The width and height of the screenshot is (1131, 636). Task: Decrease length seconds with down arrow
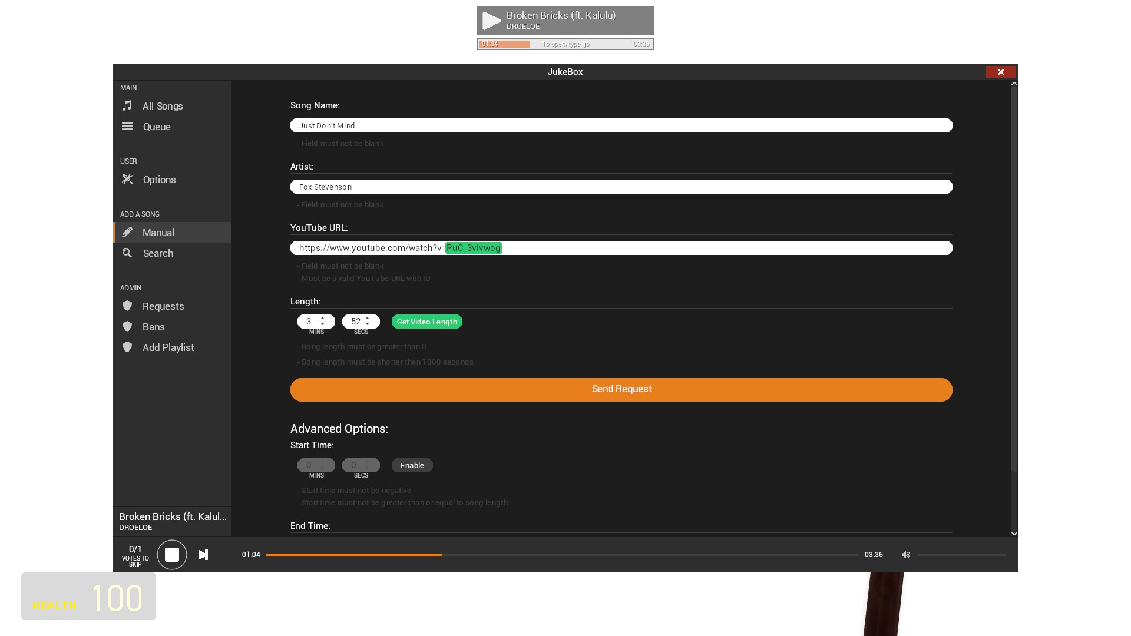coord(368,324)
